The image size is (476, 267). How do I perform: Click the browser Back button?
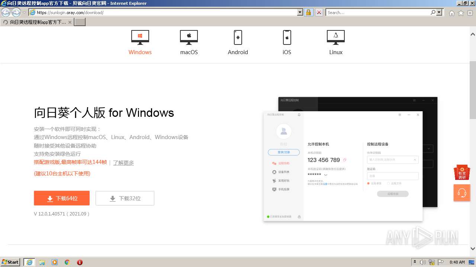[6, 12]
